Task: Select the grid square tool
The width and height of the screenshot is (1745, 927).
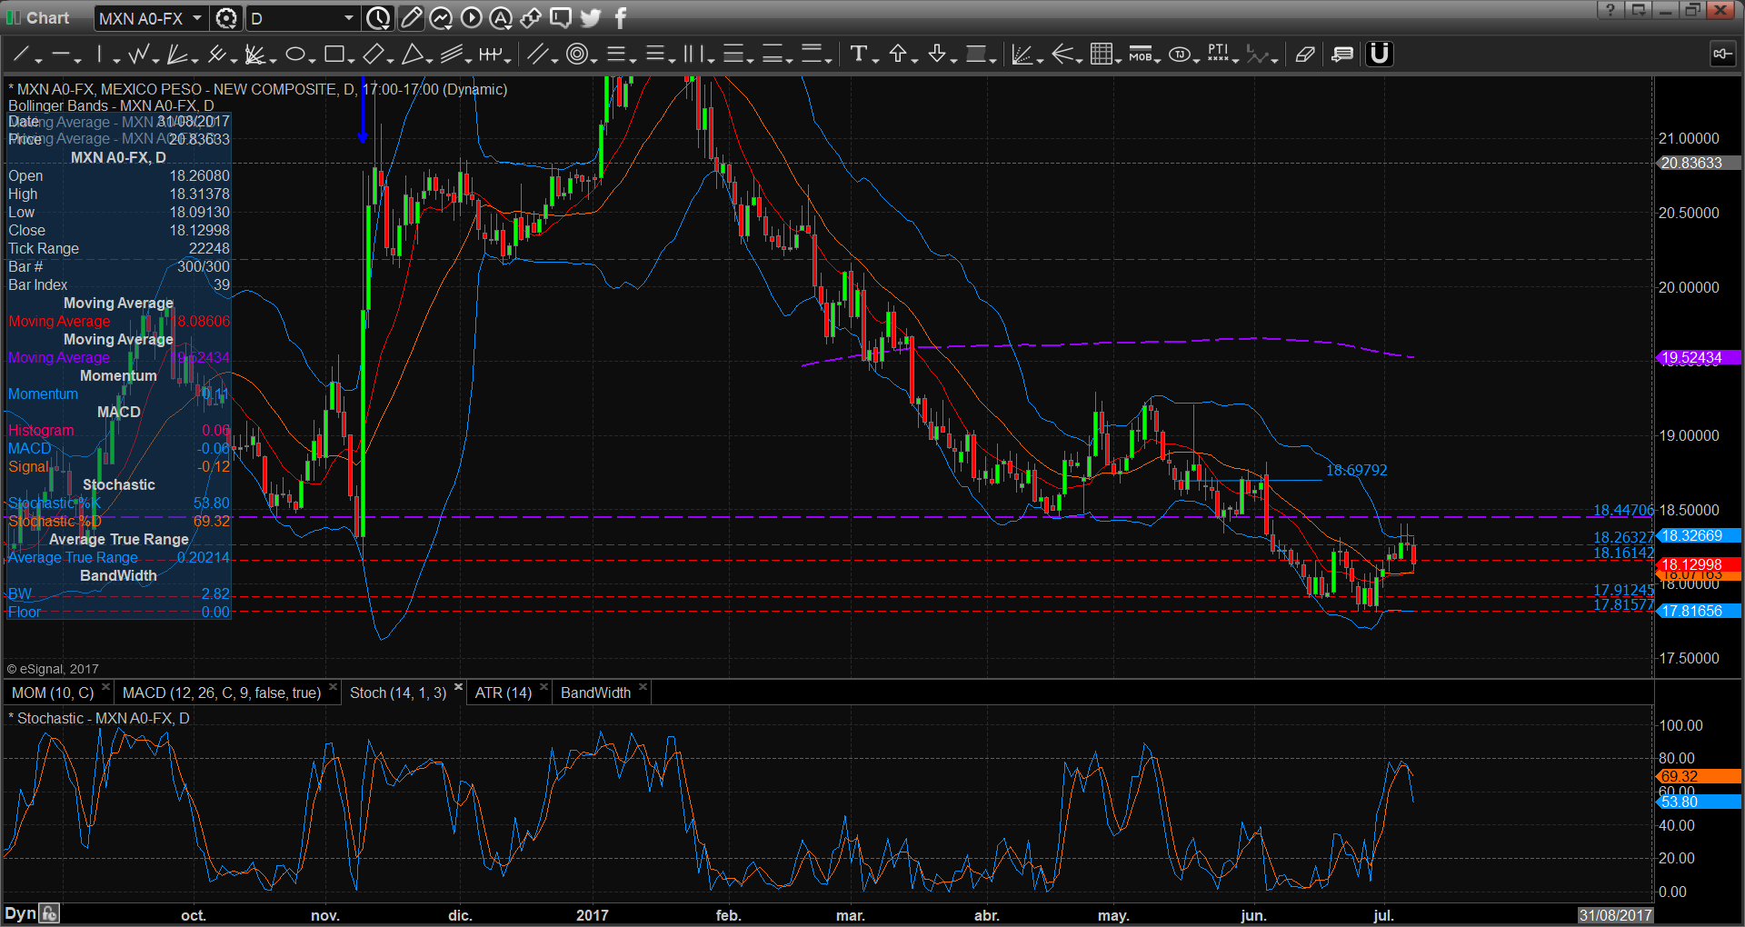Action: click(1101, 55)
